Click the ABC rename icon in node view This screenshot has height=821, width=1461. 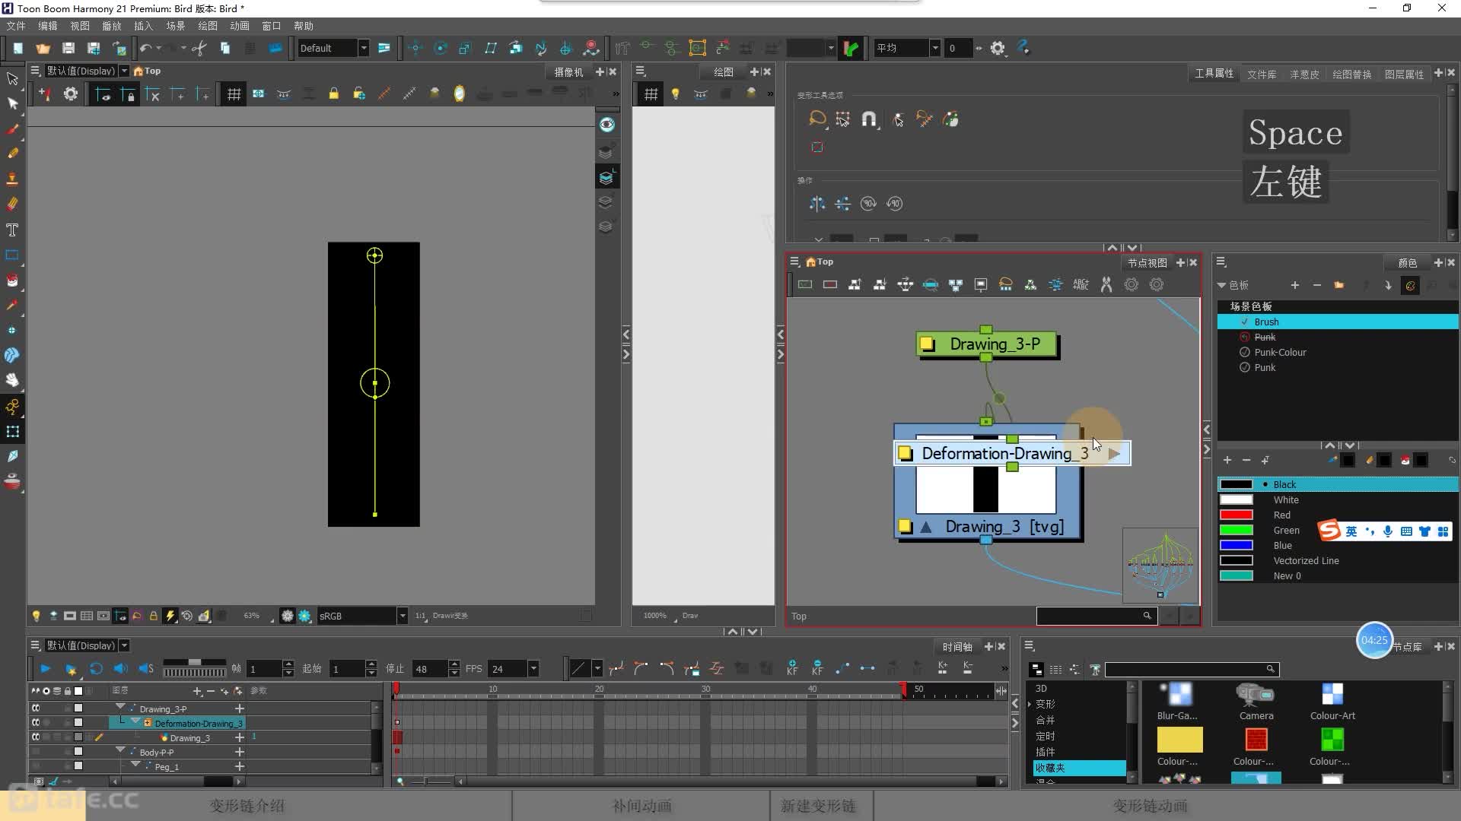(1081, 284)
